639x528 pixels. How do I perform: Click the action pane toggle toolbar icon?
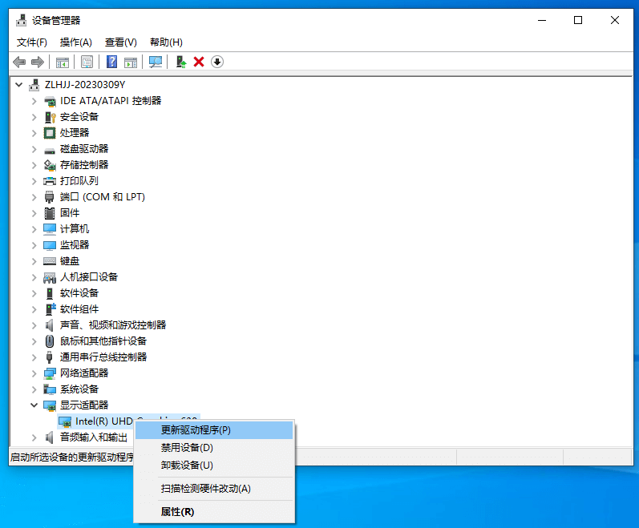pyautogui.click(x=131, y=62)
